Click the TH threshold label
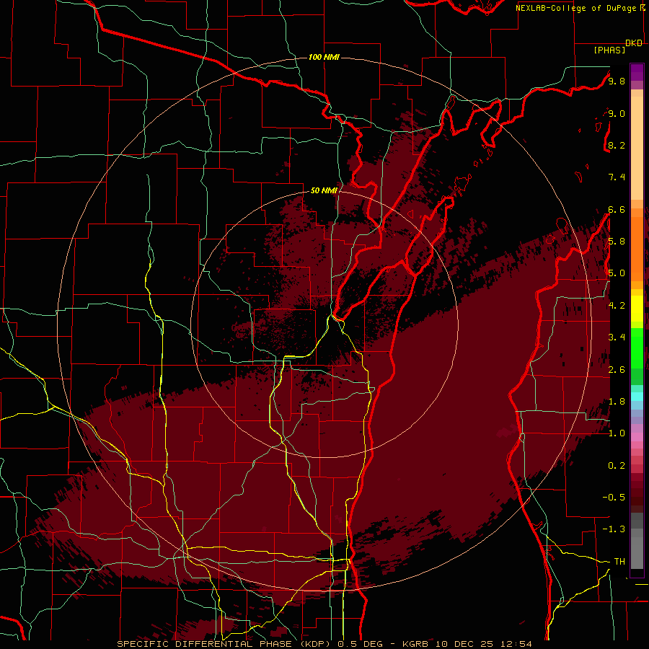This screenshot has height=649, width=649. 619,562
